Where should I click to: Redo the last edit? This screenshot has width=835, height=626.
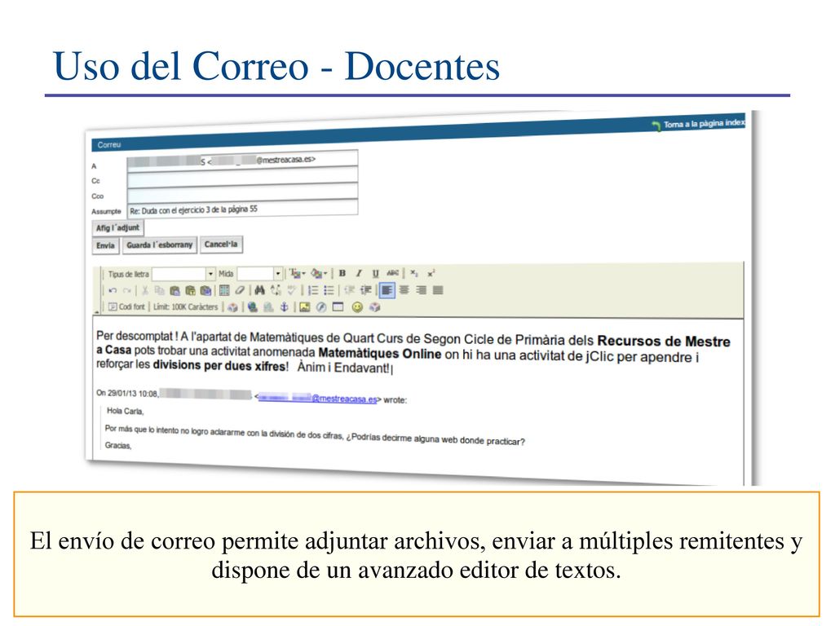point(126,291)
